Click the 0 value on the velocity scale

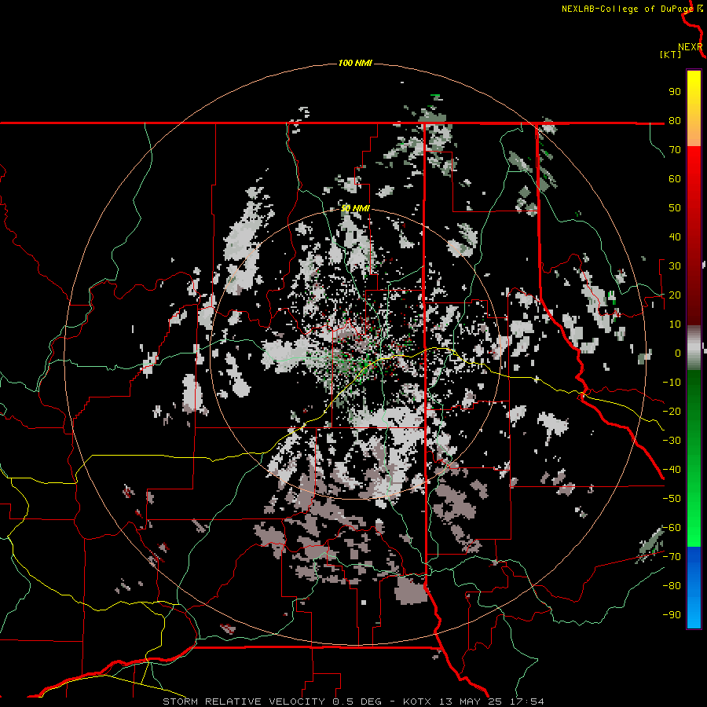pos(678,353)
